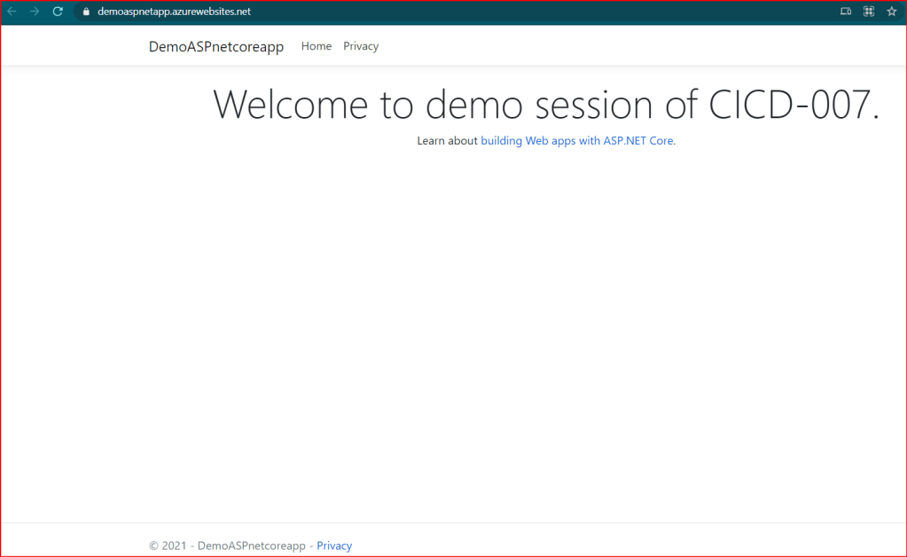Screen dimensions: 907x557
Task: Open the Privacy link in the footer
Action: [x=334, y=545]
